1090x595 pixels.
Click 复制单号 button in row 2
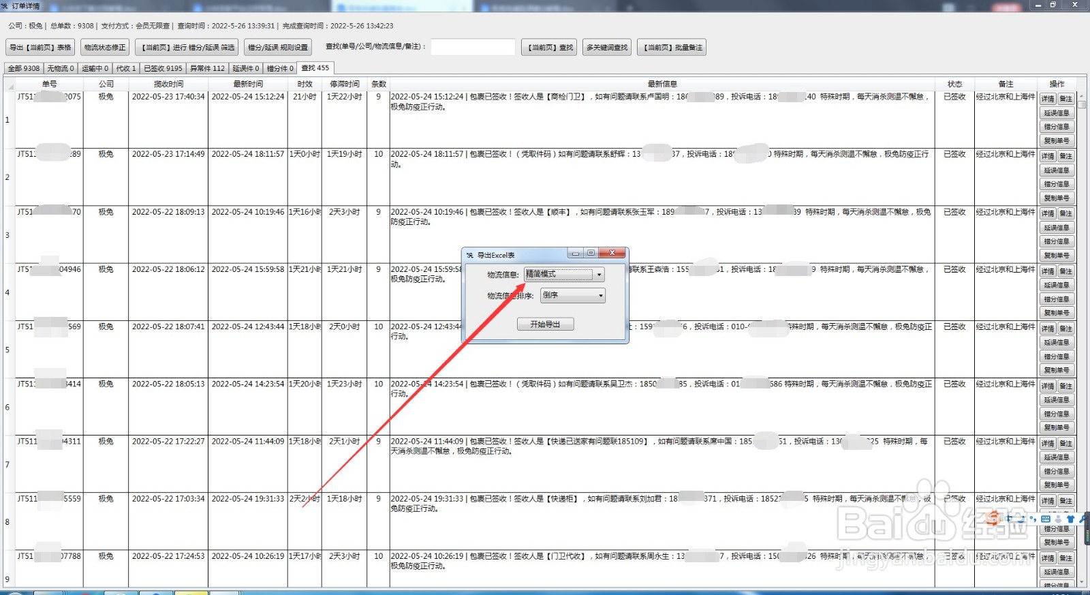(x=1057, y=198)
